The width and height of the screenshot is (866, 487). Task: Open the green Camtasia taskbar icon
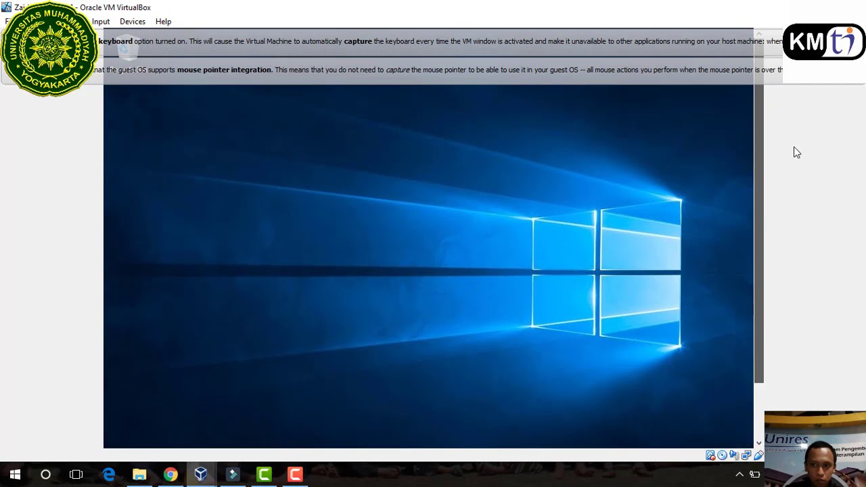264,474
